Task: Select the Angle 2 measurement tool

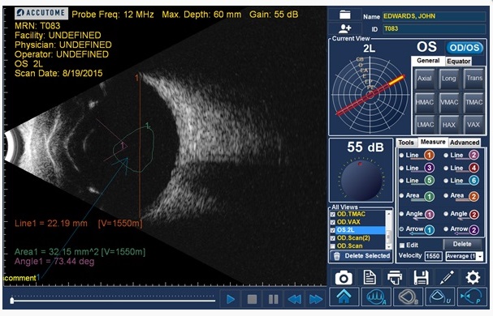Action: coord(461,214)
